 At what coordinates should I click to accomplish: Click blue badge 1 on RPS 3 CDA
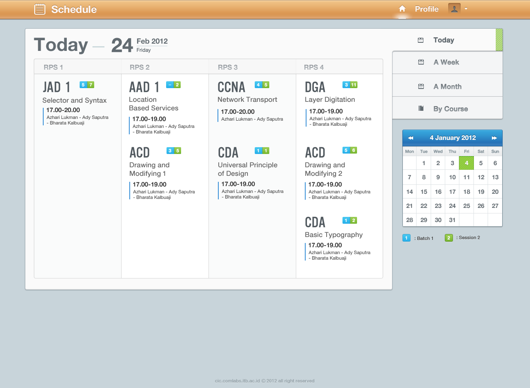point(258,151)
